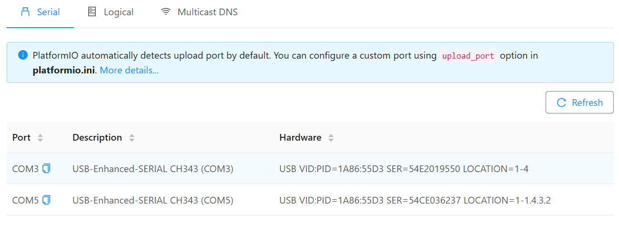The image size is (619, 225).
Task: Sort by Description using its arrows
Action: click(132, 138)
